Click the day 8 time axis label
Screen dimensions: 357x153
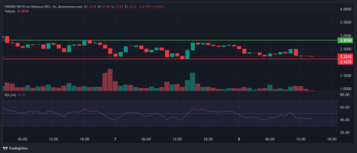[239, 139]
